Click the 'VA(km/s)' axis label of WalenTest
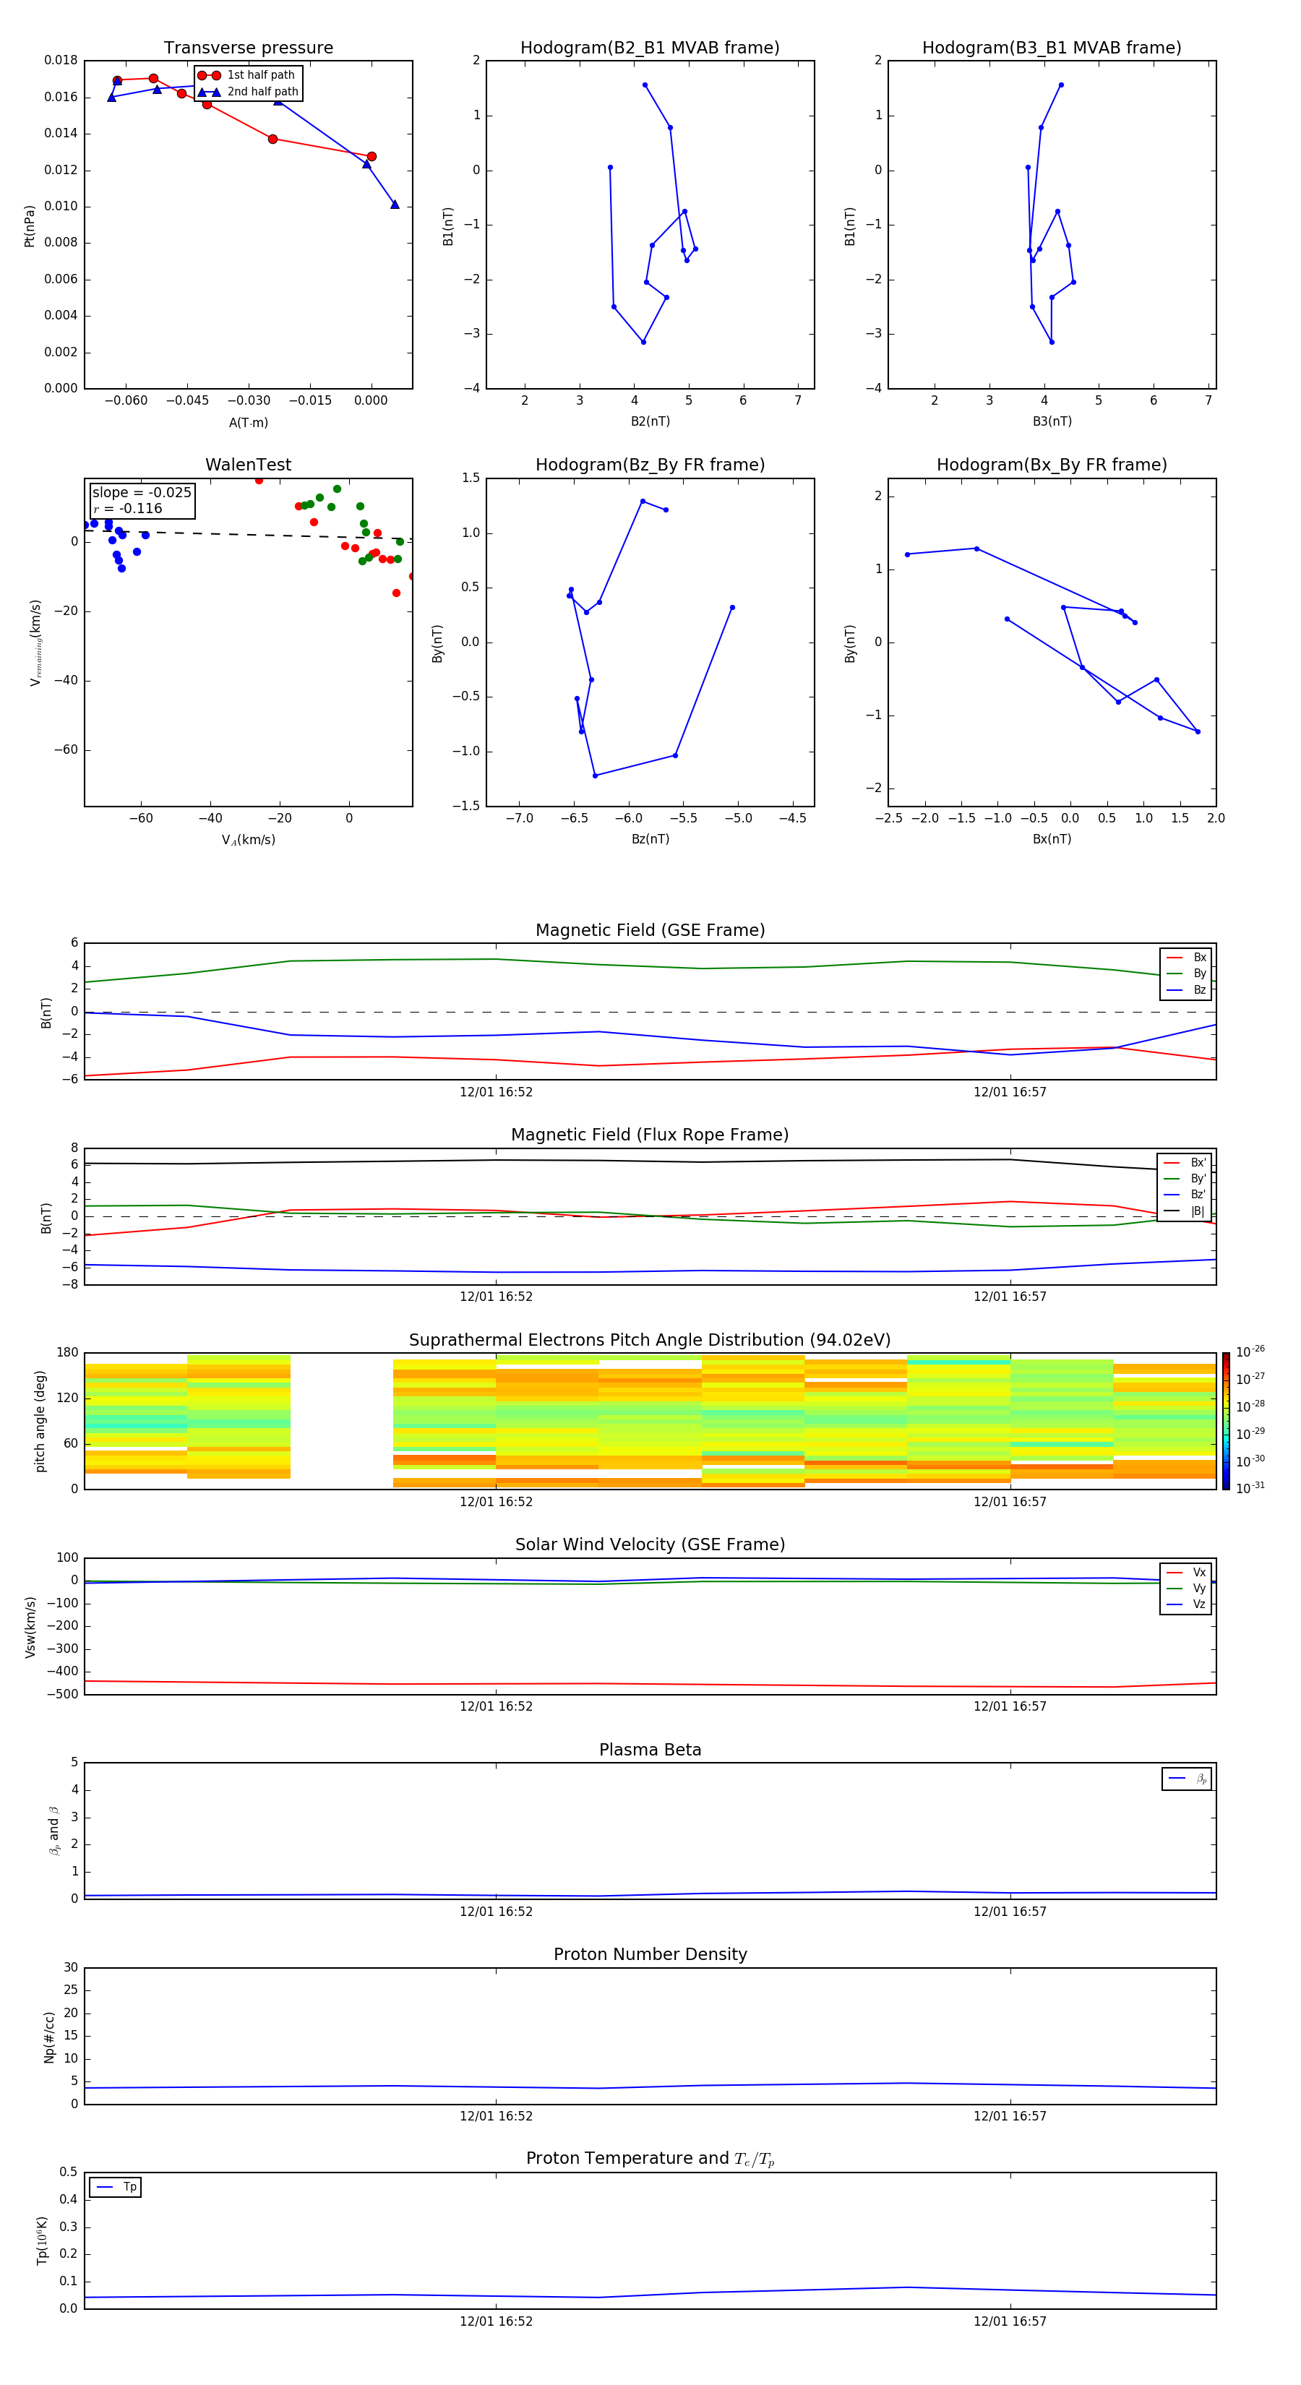Screen dimensions: 1301x2385 (x=248, y=840)
